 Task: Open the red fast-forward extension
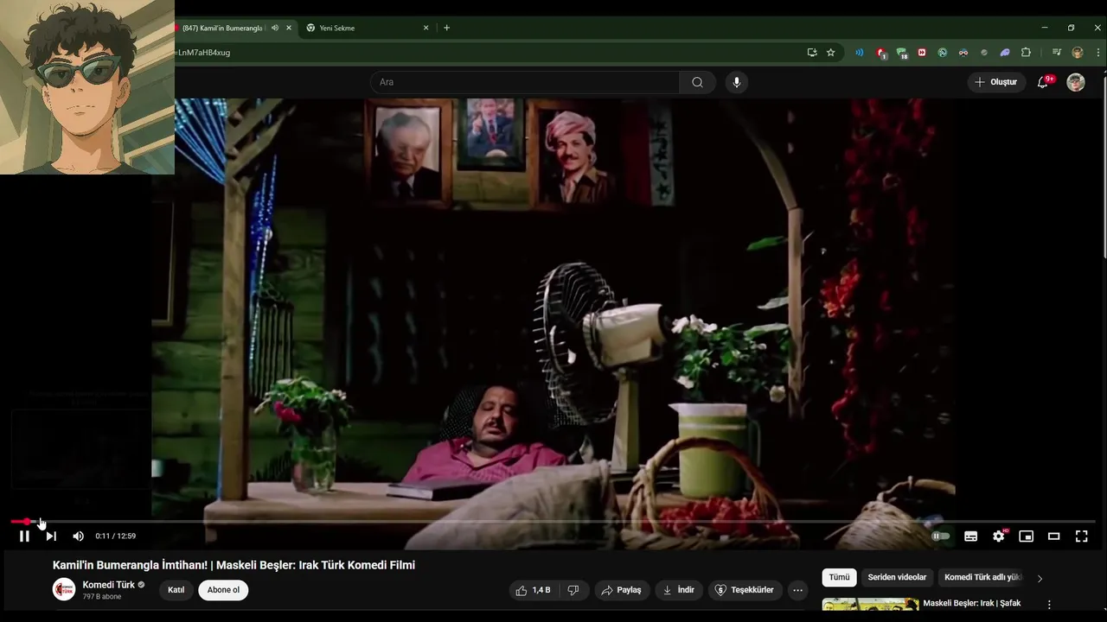(x=922, y=53)
